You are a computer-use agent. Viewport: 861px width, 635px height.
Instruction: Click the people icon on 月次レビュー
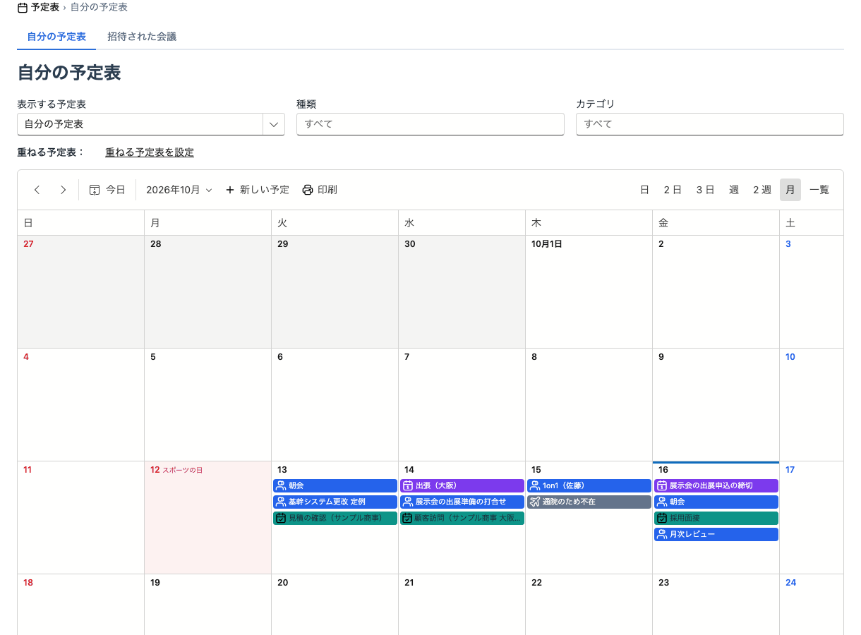661,534
